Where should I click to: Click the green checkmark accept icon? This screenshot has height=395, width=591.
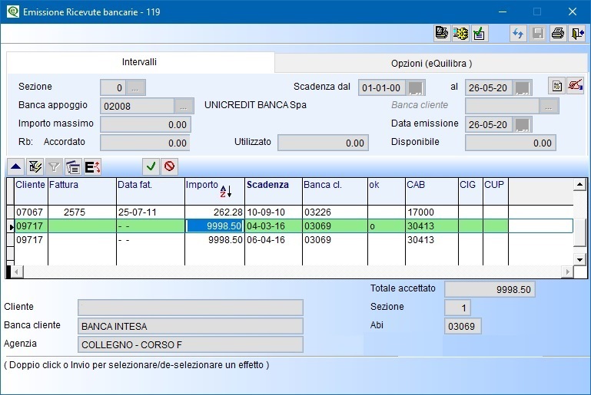[151, 166]
